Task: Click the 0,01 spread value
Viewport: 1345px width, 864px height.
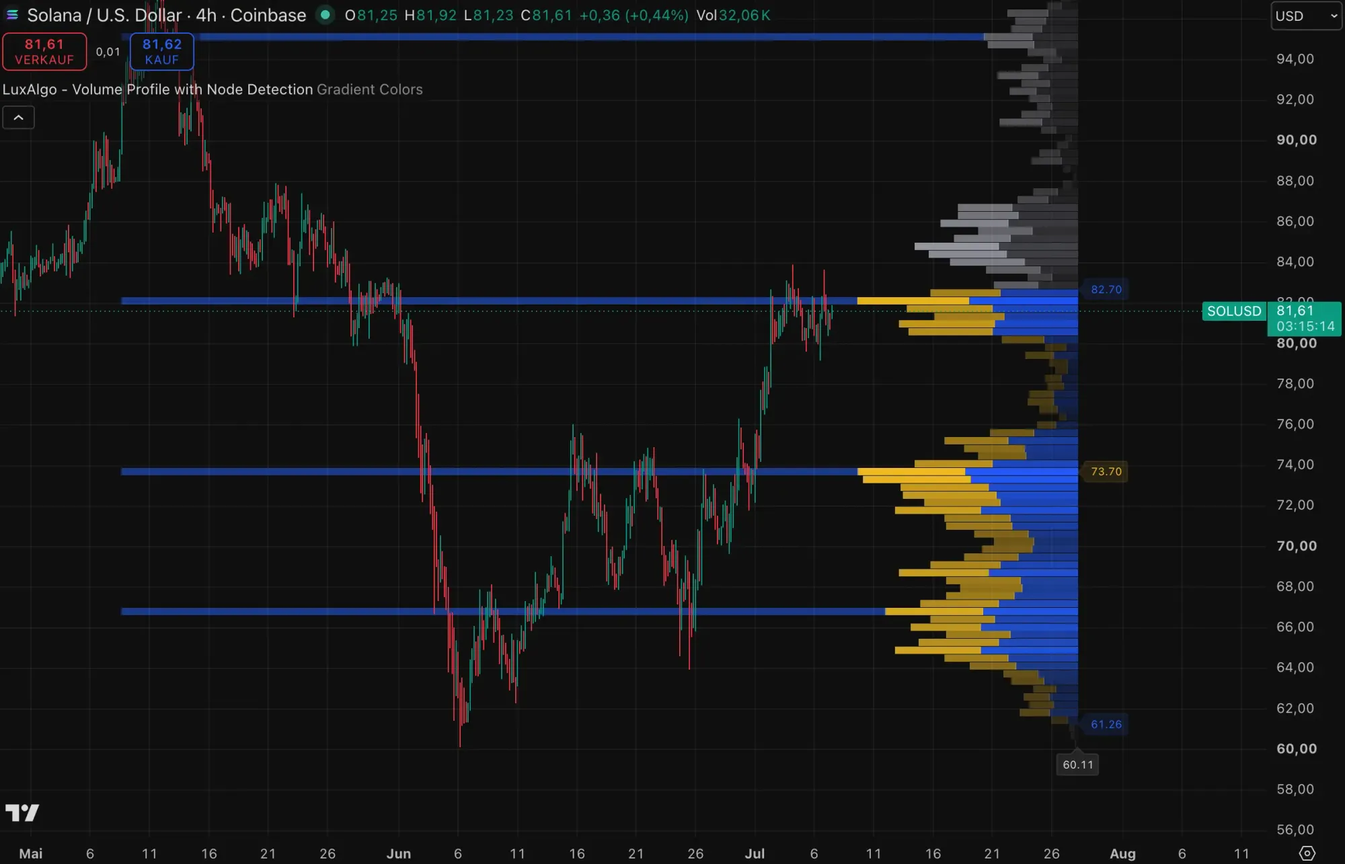Action: point(108,52)
